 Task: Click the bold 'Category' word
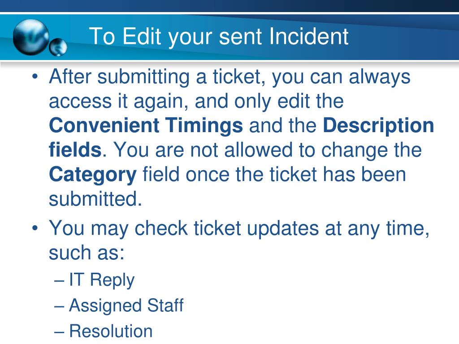pos(93,175)
